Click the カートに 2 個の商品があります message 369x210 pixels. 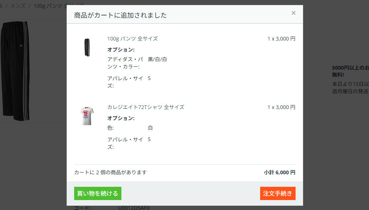click(110, 172)
